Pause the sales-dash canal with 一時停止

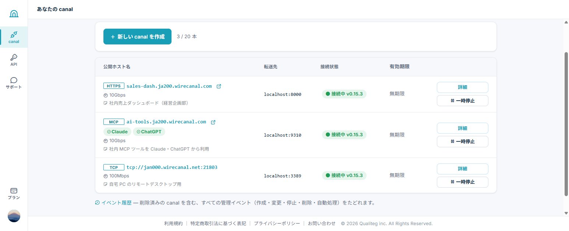tap(462, 101)
